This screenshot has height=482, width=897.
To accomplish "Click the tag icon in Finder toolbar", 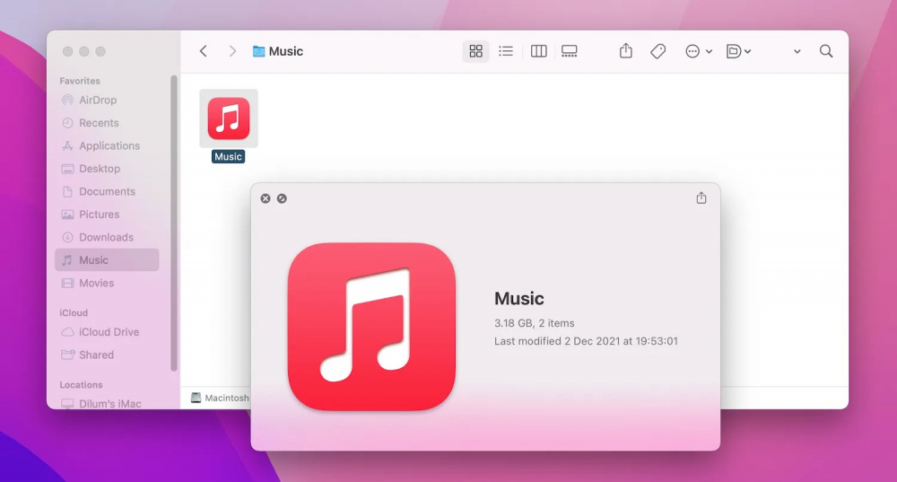I will pos(658,51).
